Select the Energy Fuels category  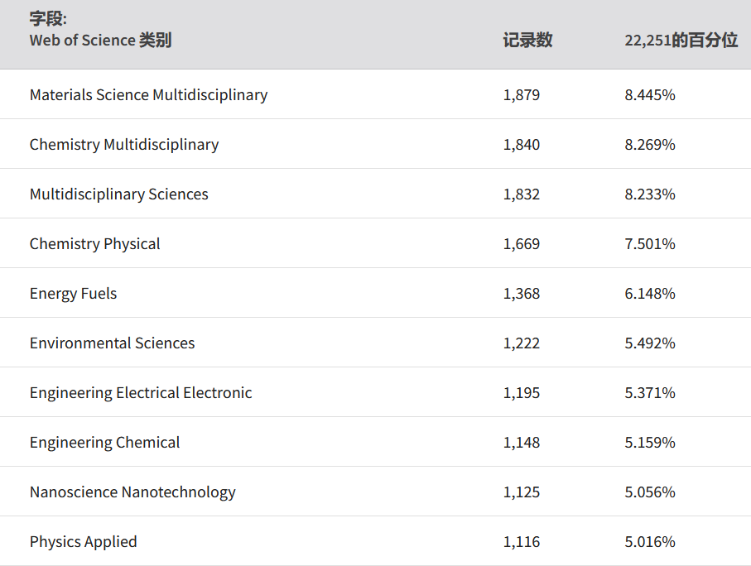(x=73, y=293)
